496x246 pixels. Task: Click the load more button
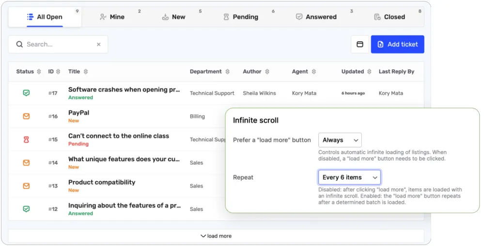(x=216, y=236)
